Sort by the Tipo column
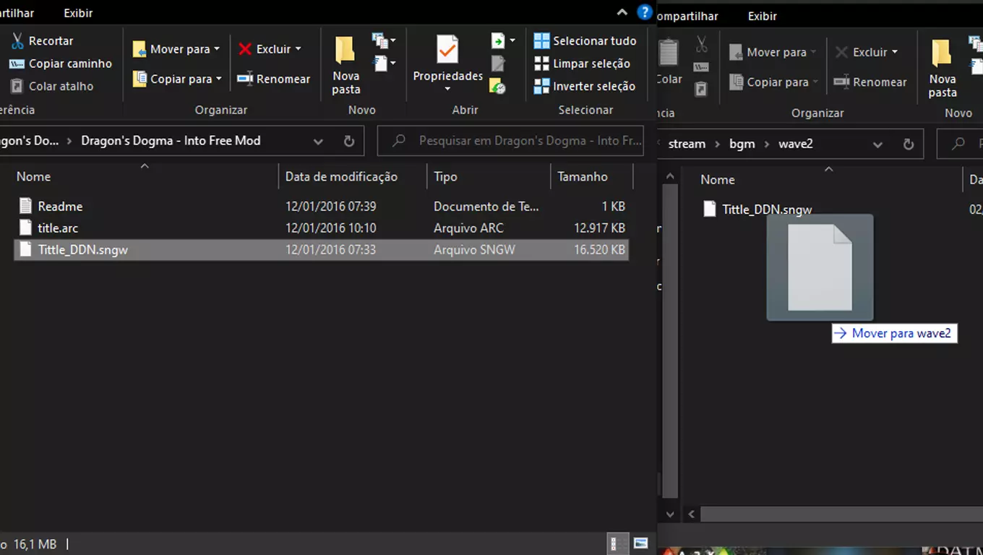Screen dimensions: 983x555 point(489,176)
